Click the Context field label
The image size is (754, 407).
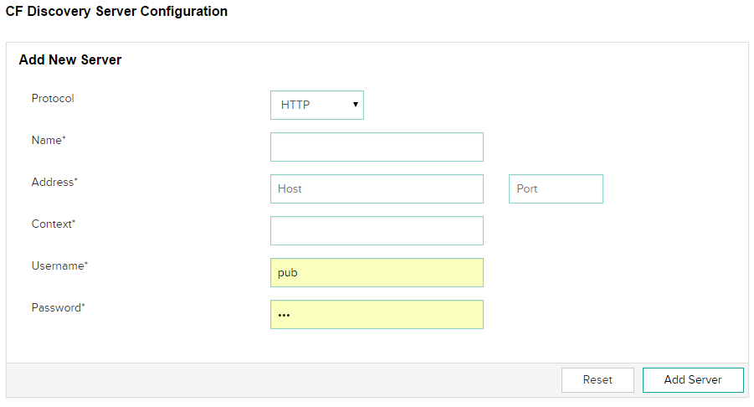[51, 224]
